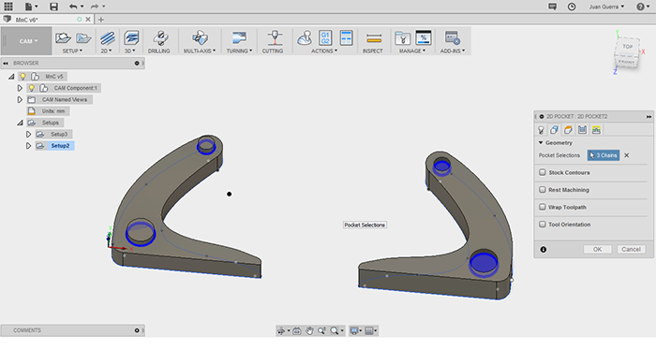Toggle the Tool Orientation checkbox
This screenshot has height=349, width=656.
[x=543, y=225]
